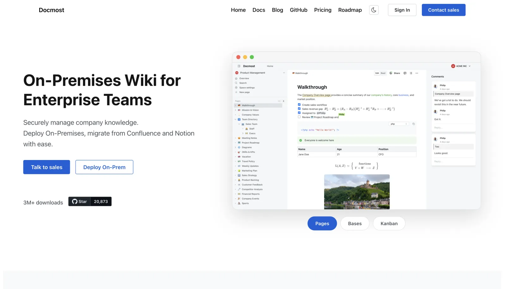The image size is (506, 289).
Task: Expand the Product Management space dropdown
Action: click(284, 73)
